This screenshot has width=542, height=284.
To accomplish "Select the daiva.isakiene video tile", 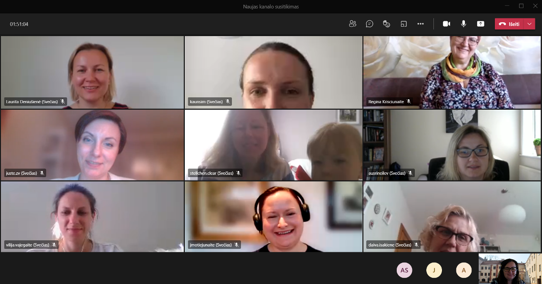I will pyautogui.click(x=452, y=216).
